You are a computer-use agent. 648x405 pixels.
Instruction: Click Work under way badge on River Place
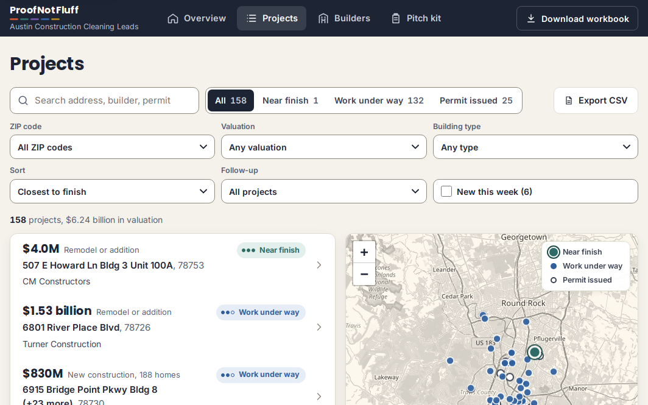click(261, 312)
